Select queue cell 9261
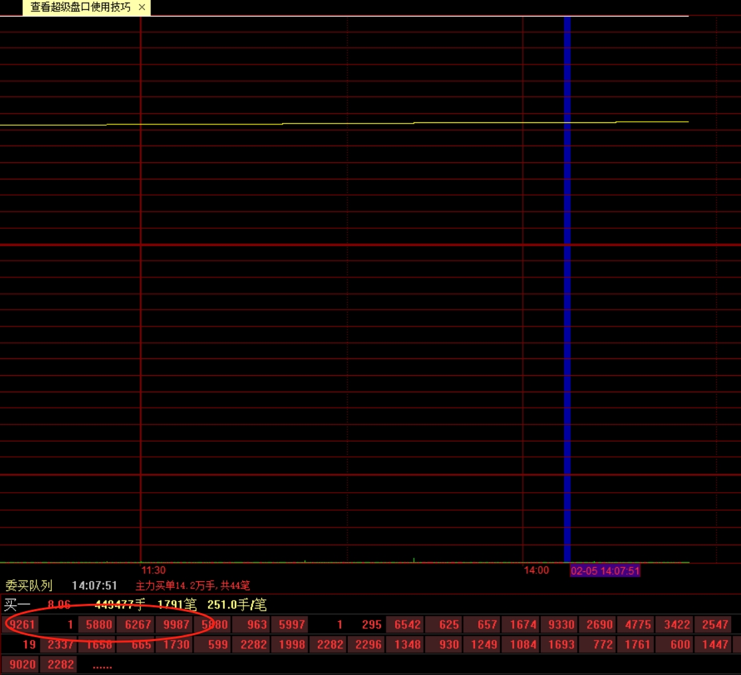The width and height of the screenshot is (741, 675). (21, 624)
